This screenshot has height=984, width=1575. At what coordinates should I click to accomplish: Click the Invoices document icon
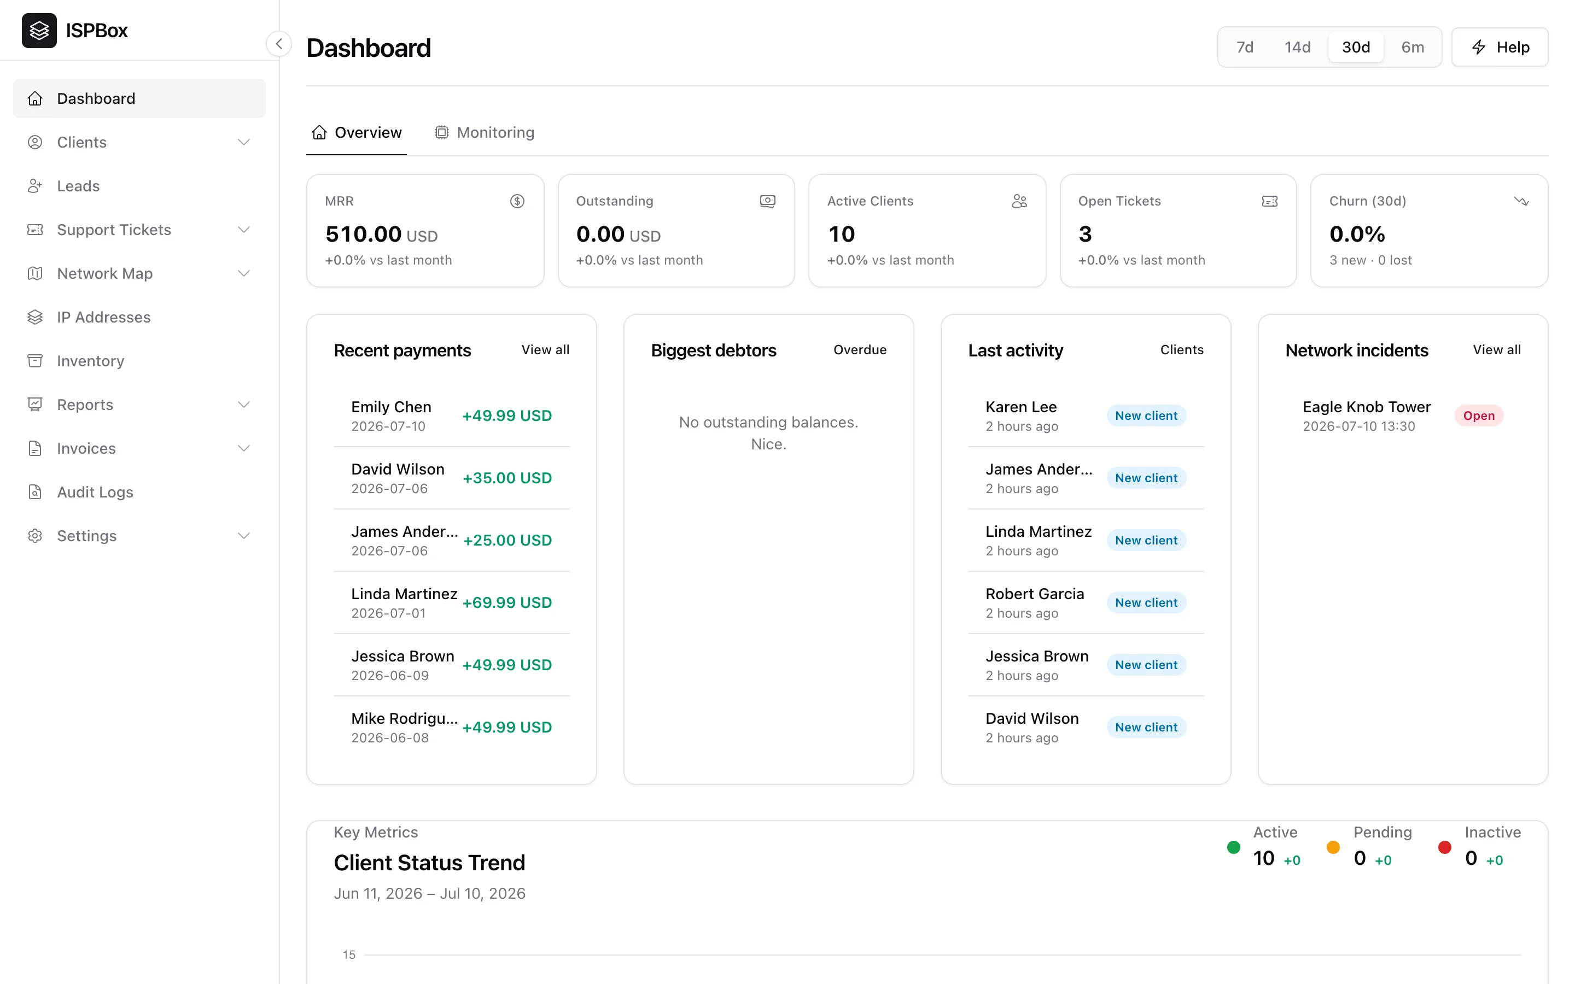point(35,448)
